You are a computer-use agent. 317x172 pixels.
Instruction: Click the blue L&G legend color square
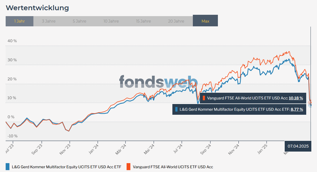point(8,167)
